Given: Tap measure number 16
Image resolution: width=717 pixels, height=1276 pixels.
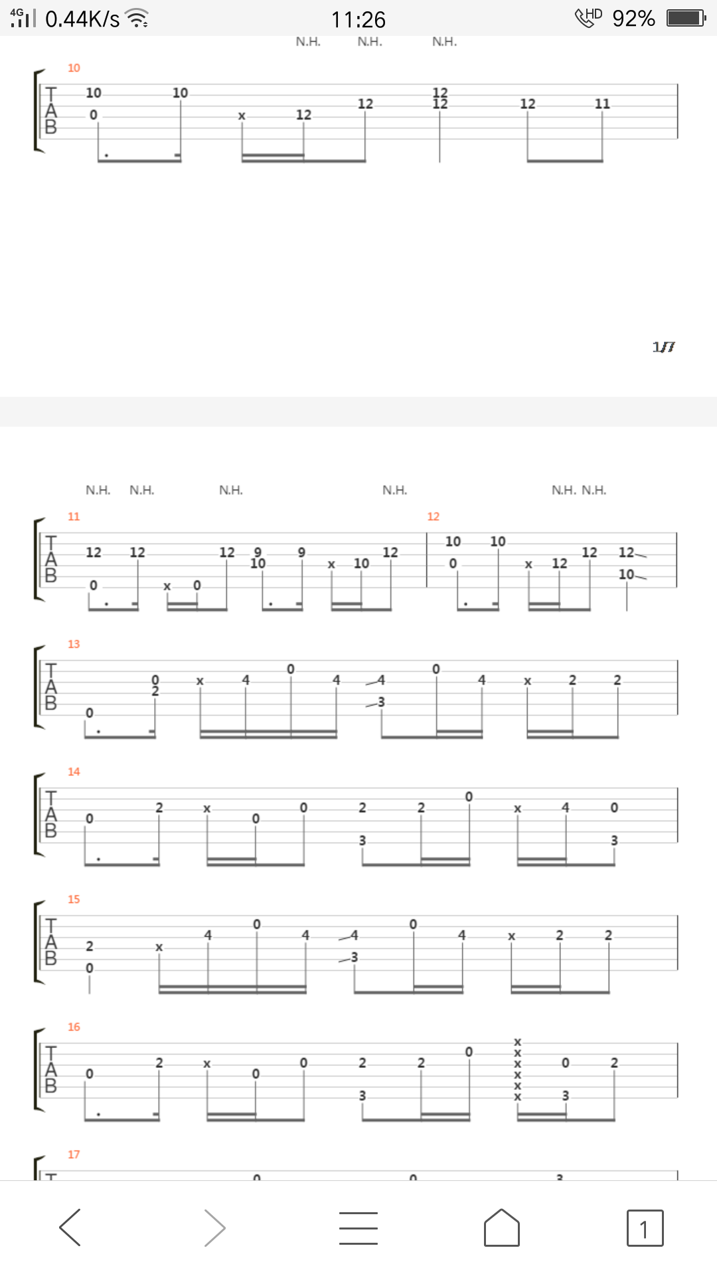Looking at the screenshot, I should tap(74, 1027).
